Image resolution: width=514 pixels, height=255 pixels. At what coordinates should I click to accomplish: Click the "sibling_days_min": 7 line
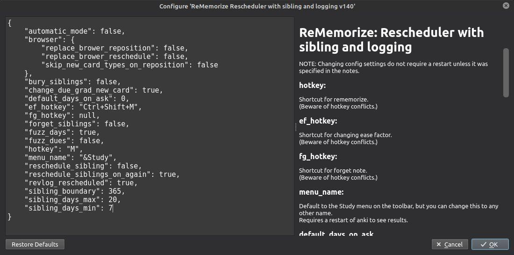(69, 208)
